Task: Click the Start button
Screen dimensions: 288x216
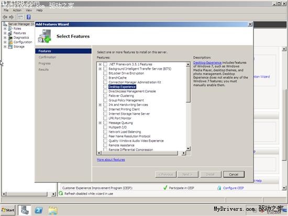Action: (8, 210)
